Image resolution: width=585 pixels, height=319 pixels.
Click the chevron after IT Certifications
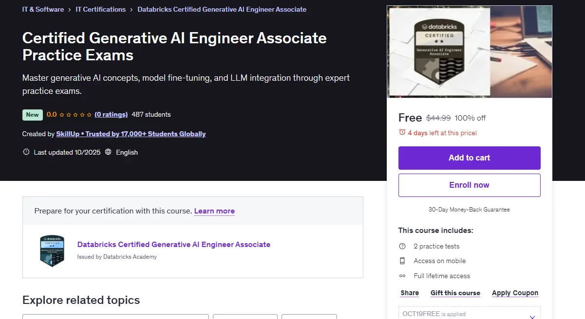(132, 9)
